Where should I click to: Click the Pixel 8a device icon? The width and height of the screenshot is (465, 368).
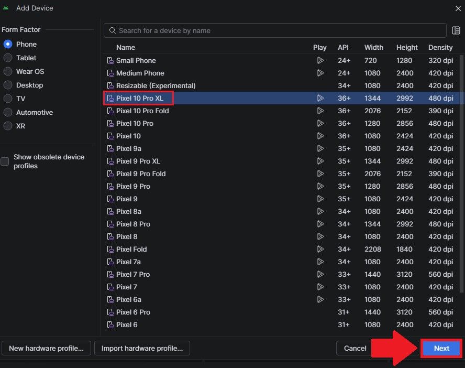(110, 212)
